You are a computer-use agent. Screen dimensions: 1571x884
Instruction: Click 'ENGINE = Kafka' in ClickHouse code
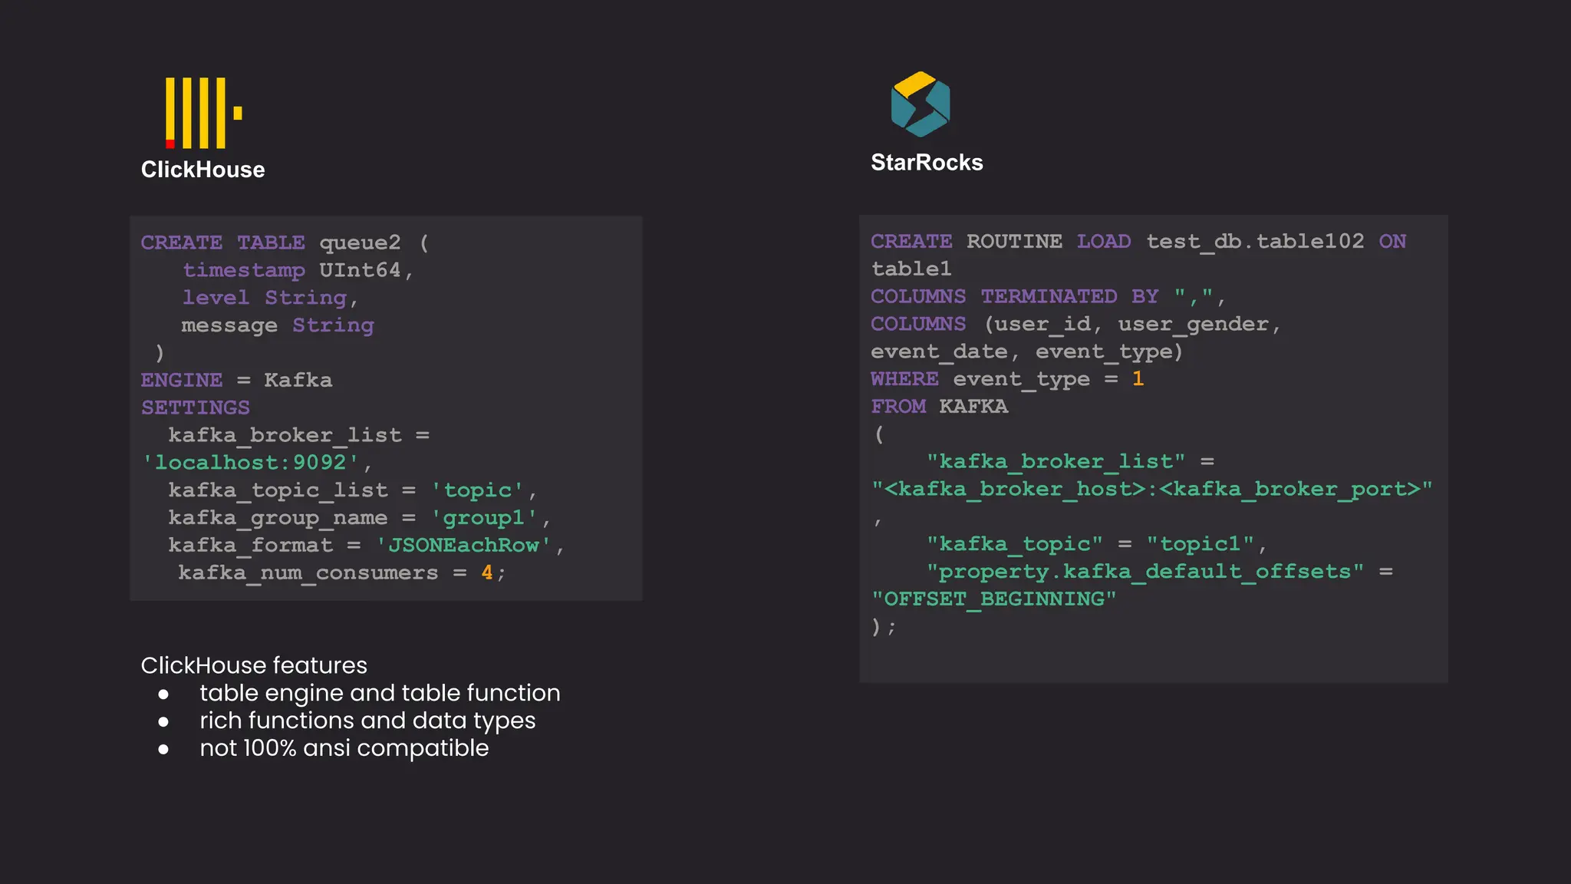pyautogui.click(x=236, y=381)
